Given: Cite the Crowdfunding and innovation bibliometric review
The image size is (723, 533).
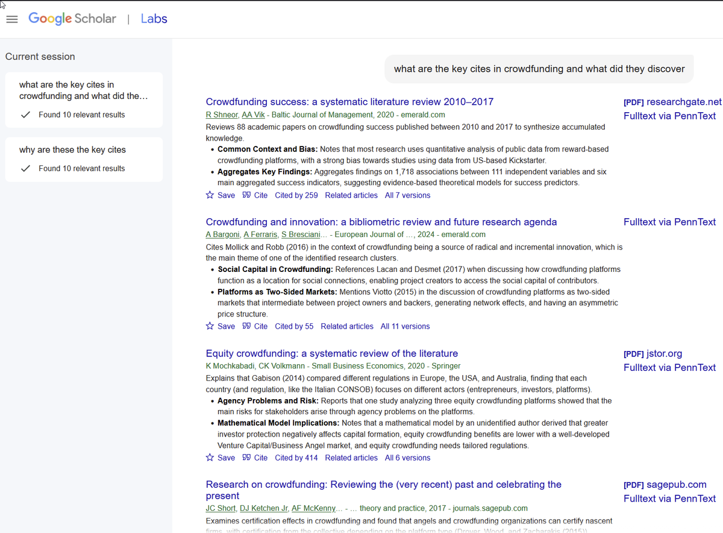Looking at the screenshot, I should 255,326.
